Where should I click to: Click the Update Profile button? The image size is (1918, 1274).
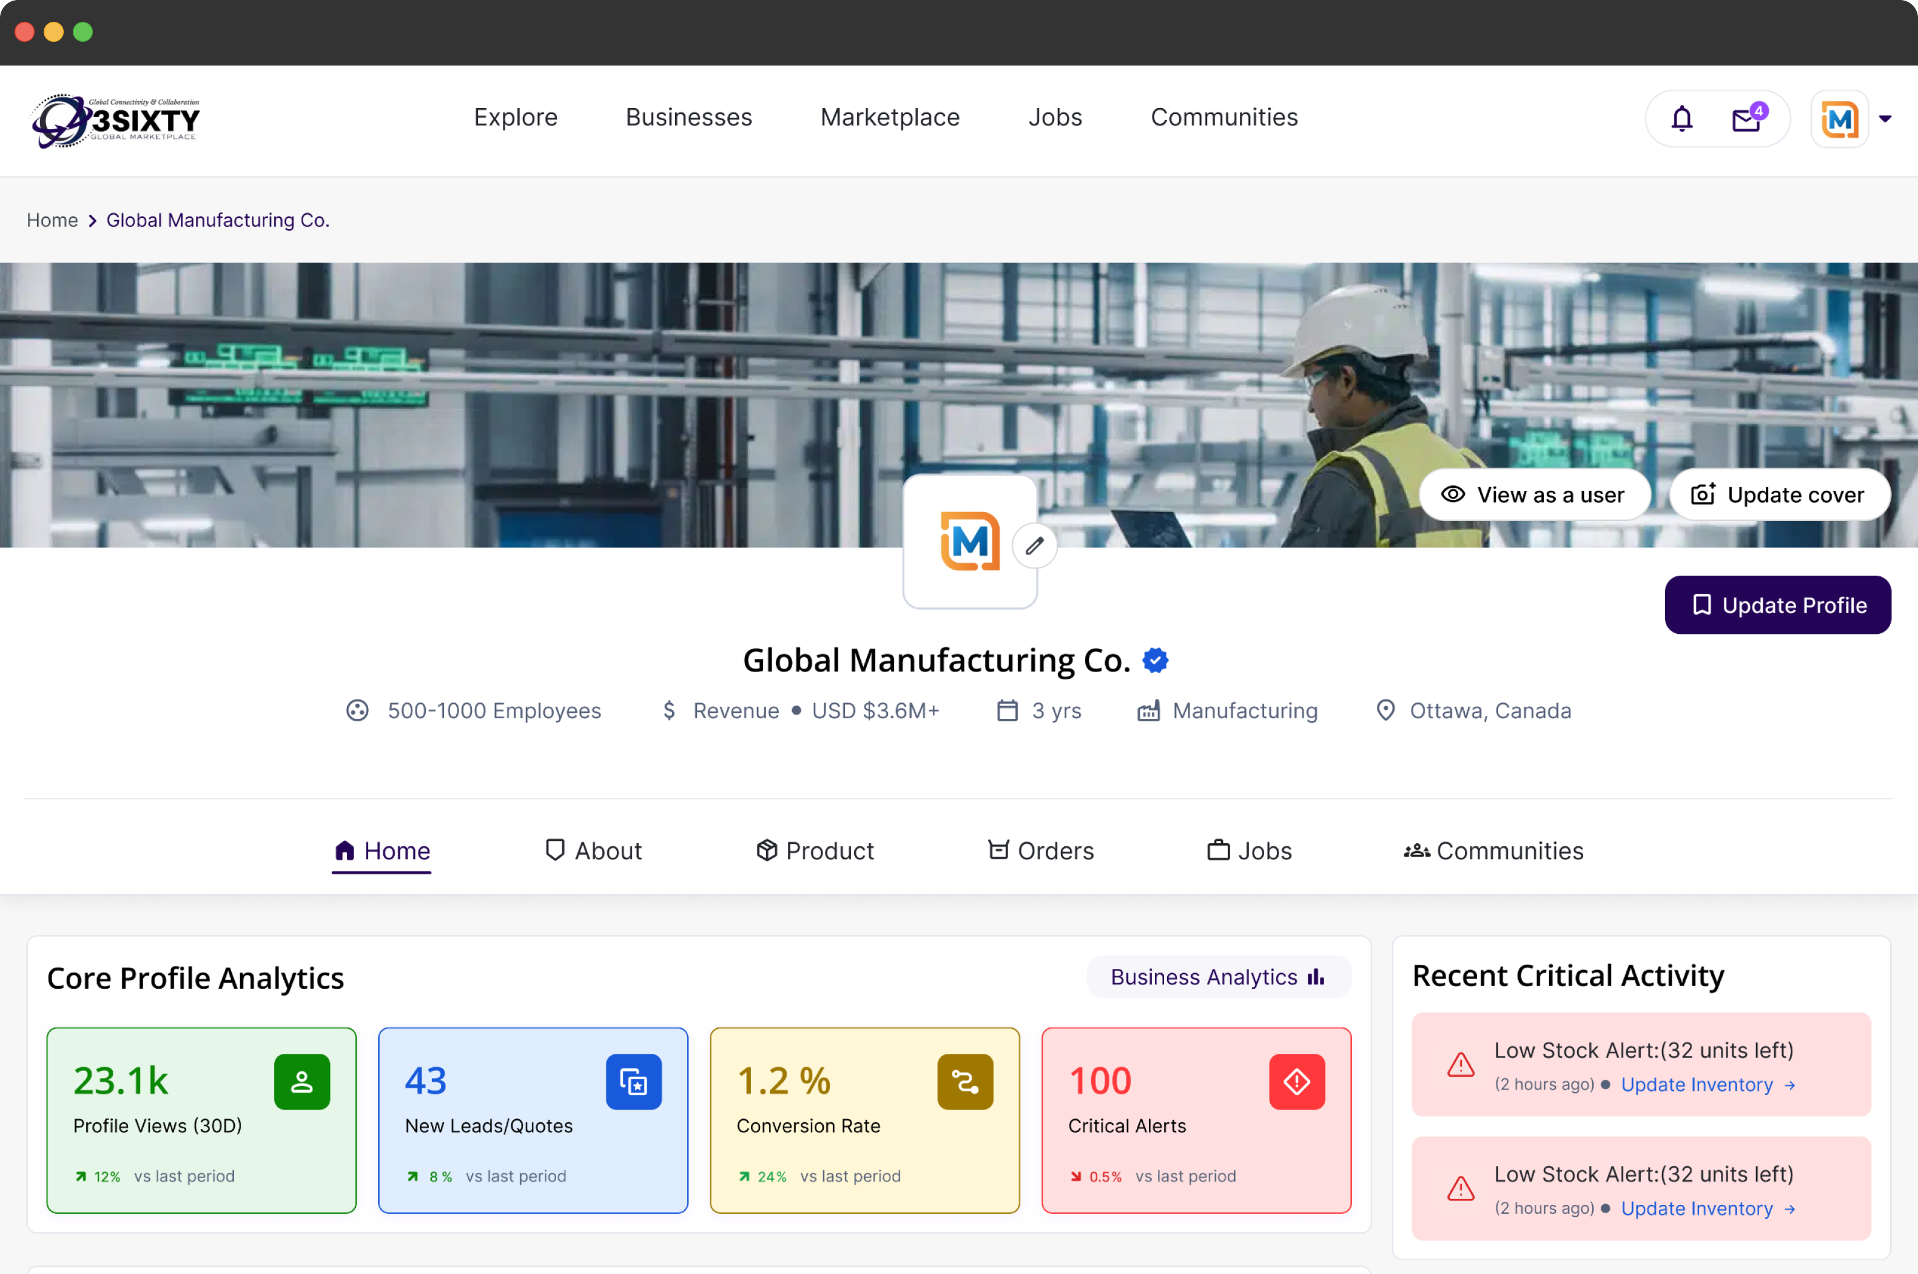pos(1777,605)
